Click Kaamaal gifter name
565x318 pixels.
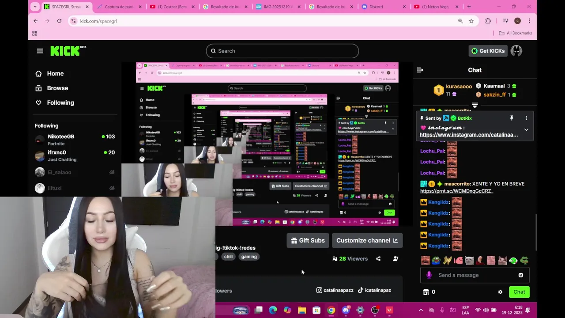[494, 86]
